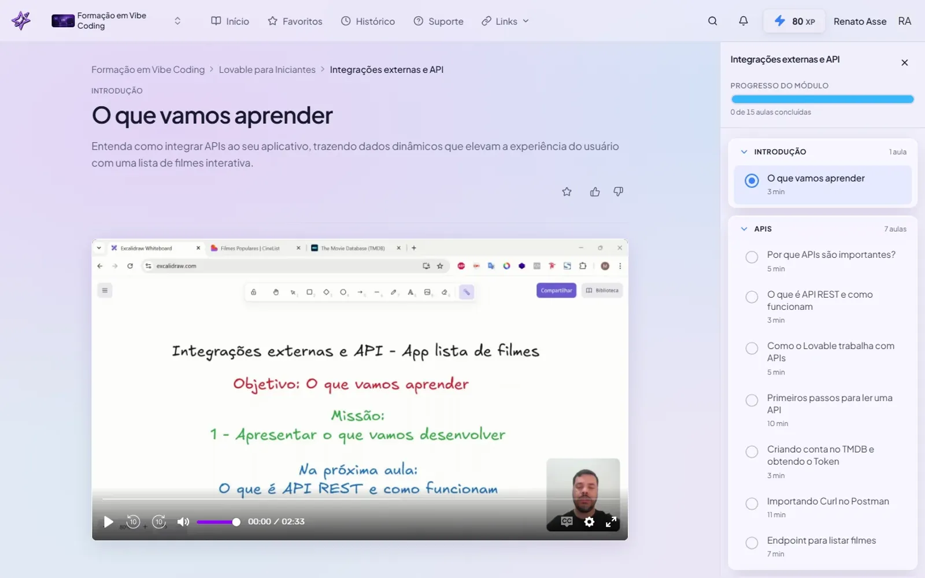Screen dimensions: 925x578
Task: Add lesson to favorites with star icon
Action: point(567,192)
